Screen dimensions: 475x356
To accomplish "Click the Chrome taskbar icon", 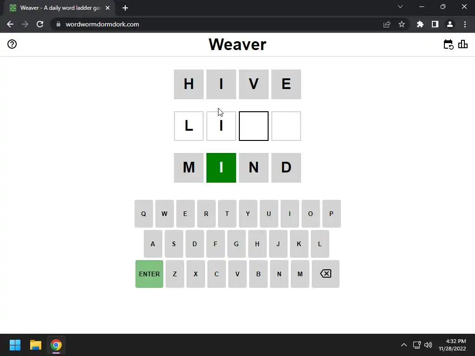I will (56, 345).
